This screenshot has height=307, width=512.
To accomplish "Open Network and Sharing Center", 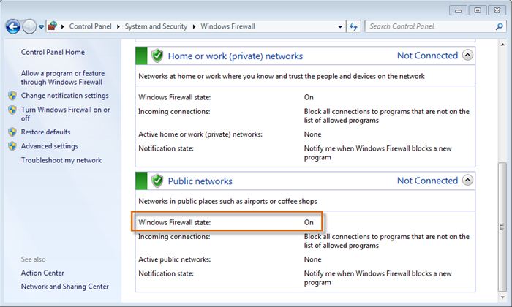I will click(64, 287).
